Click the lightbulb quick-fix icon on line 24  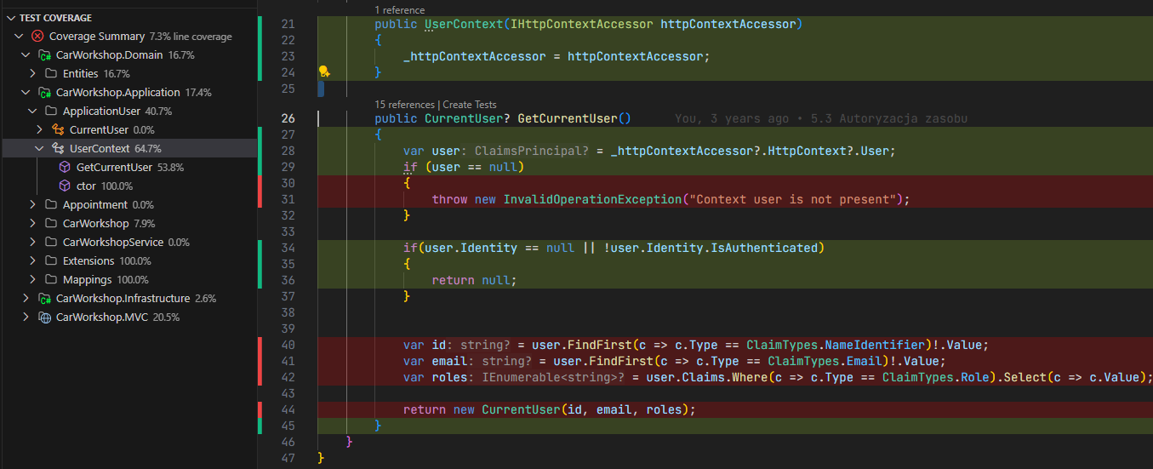[x=324, y=72]
